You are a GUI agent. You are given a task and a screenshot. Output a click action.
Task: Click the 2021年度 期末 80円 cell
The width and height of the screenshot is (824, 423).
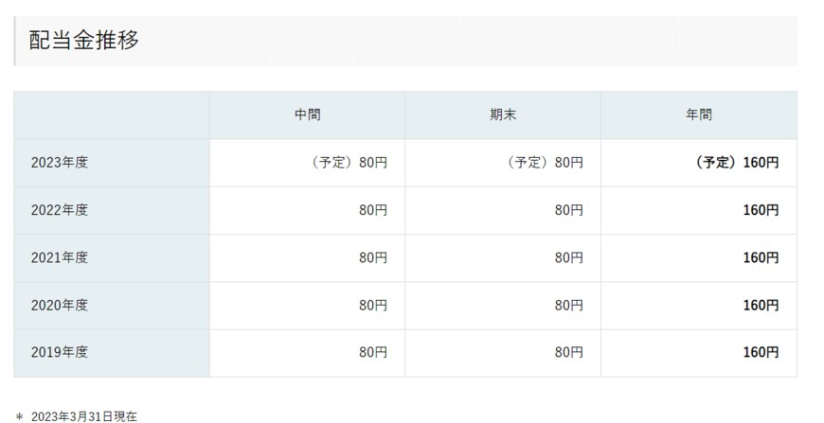[x=568, y=257]
